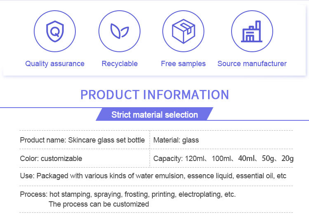Click the Quality assurance shield icon
The width and height of the screenshot is (309, 221).
pos(55,31)
